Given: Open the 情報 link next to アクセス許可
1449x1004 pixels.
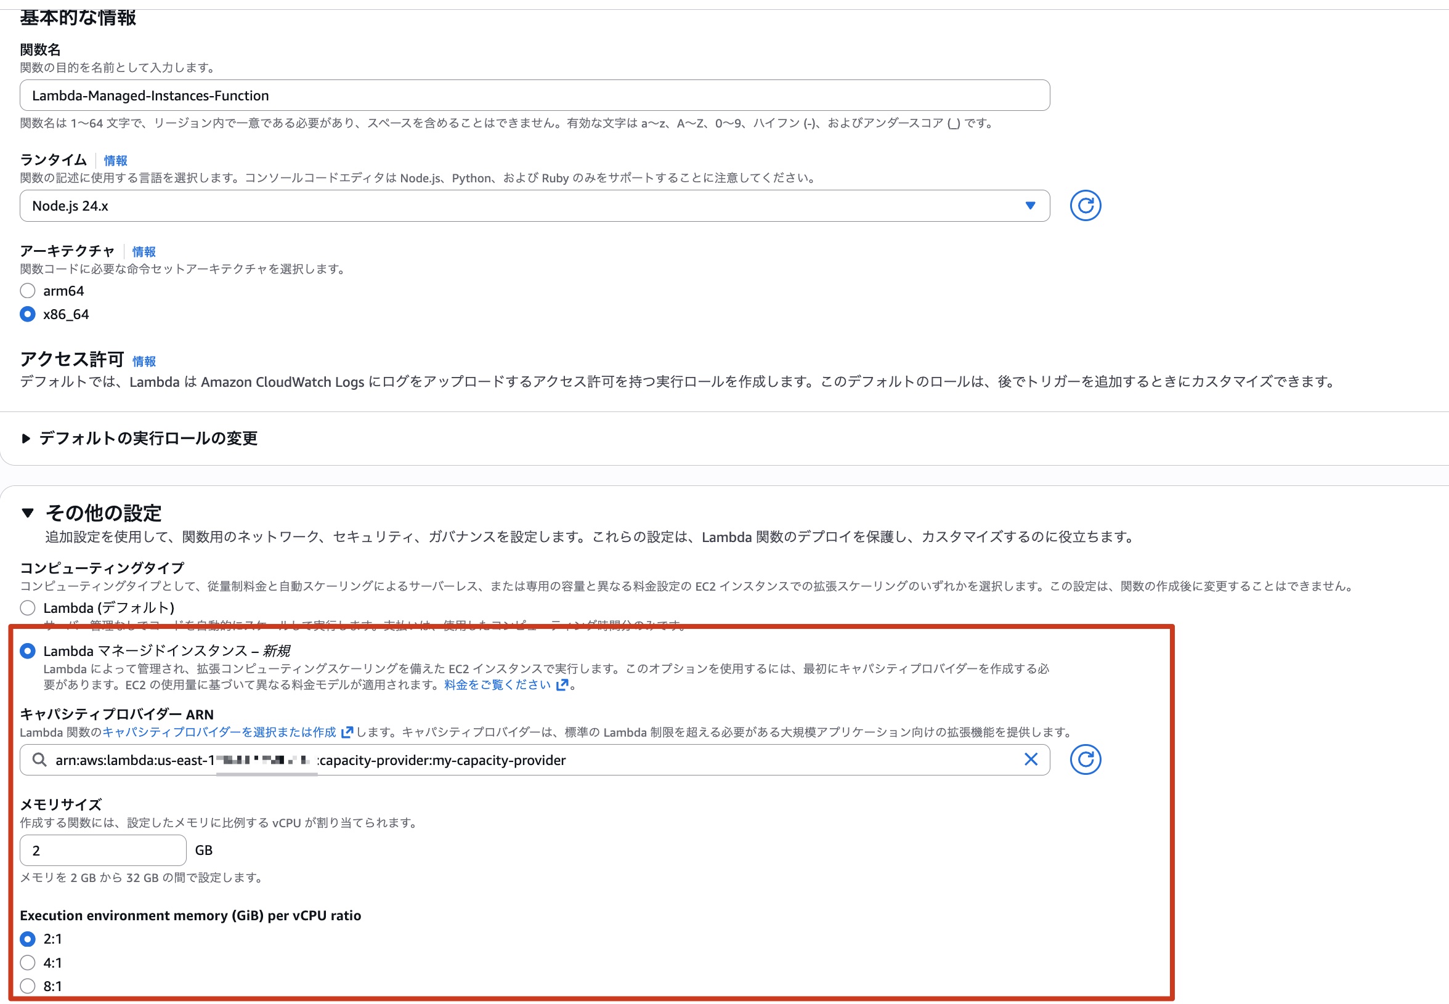Looking at the screenshot, I should [x=144, y=361].
